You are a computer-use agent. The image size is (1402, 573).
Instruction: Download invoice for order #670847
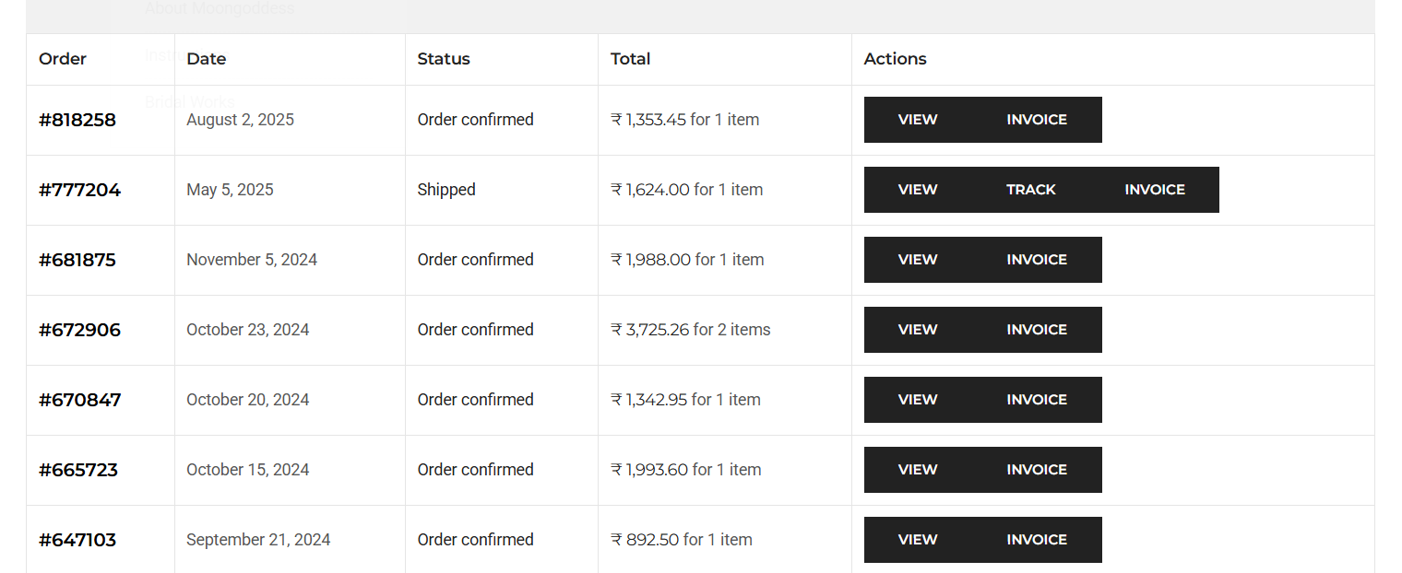1037,400
